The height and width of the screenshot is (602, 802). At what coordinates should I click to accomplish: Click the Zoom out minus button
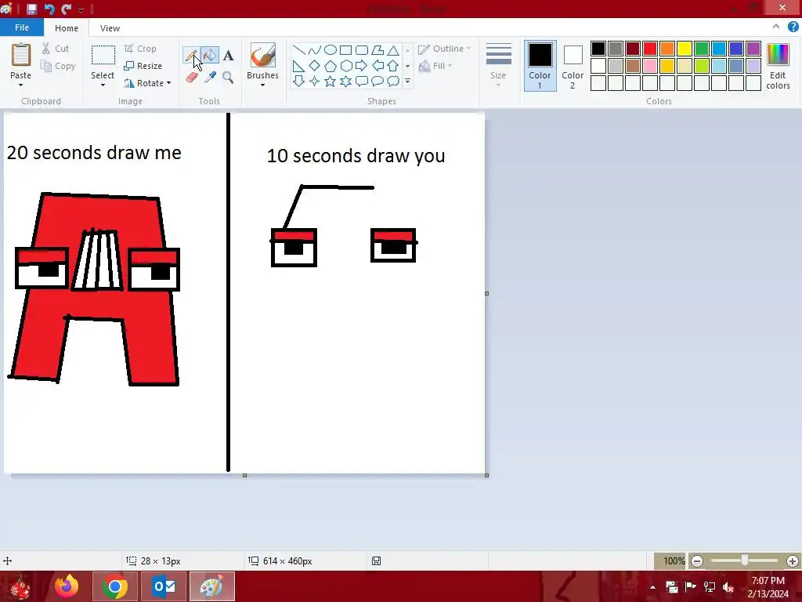696,561
